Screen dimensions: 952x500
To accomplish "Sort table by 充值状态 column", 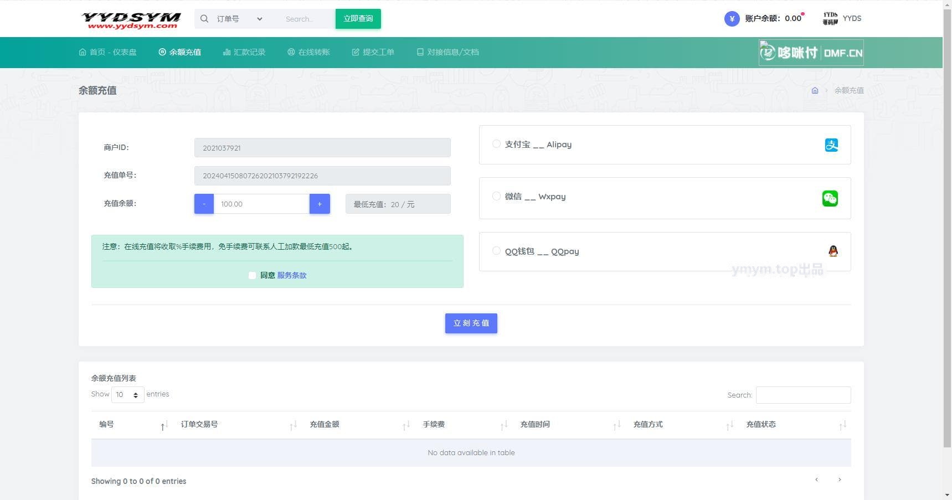I will pyautogui.click(x=795, y=425).
